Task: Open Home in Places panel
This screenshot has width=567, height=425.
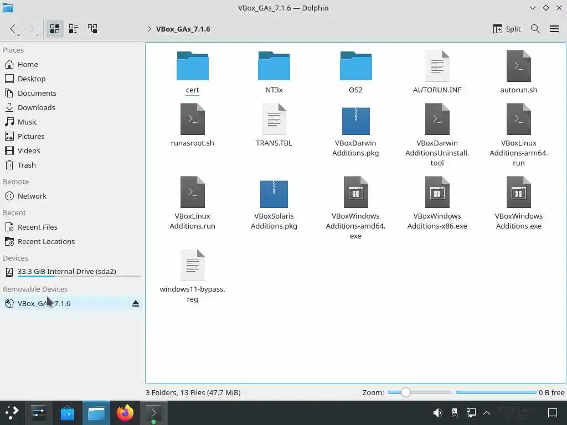Action: [73, 64]
